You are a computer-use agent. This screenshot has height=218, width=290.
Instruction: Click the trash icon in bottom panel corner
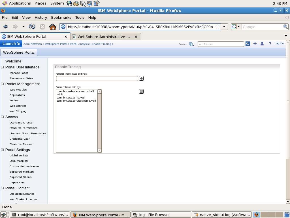tap(287, 215)
